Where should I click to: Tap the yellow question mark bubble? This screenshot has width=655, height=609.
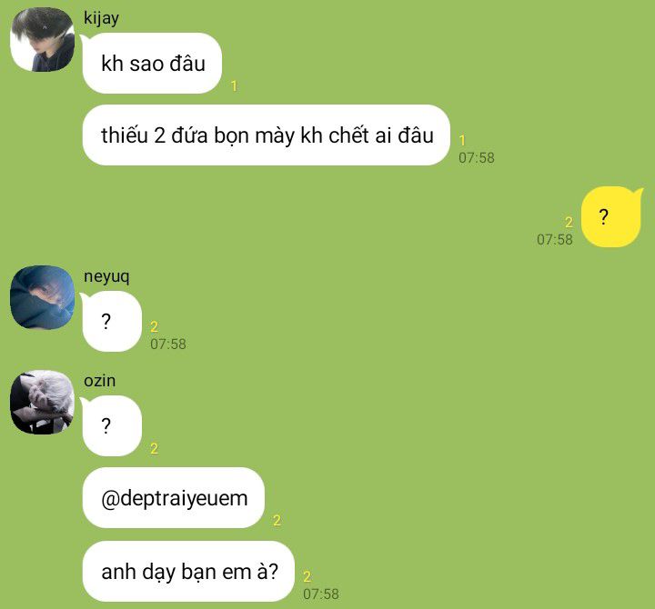tap(612, 216)
